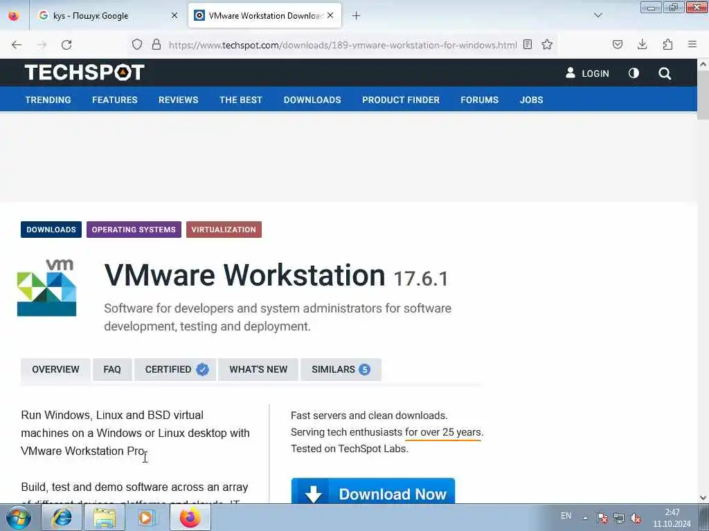Click the address bar URL field
709x531 pixels.
coord(343,45)
